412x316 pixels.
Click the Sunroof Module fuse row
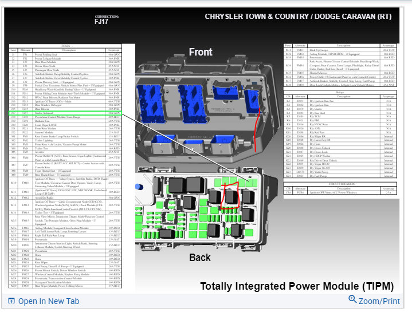click(x=65, y=133)
